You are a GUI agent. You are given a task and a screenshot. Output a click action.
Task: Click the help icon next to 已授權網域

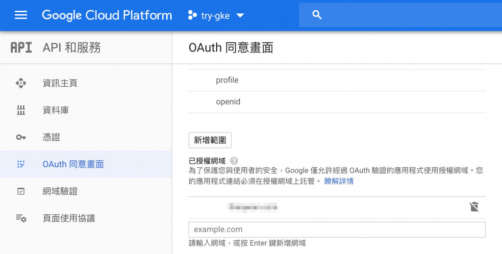click(234, 161)
